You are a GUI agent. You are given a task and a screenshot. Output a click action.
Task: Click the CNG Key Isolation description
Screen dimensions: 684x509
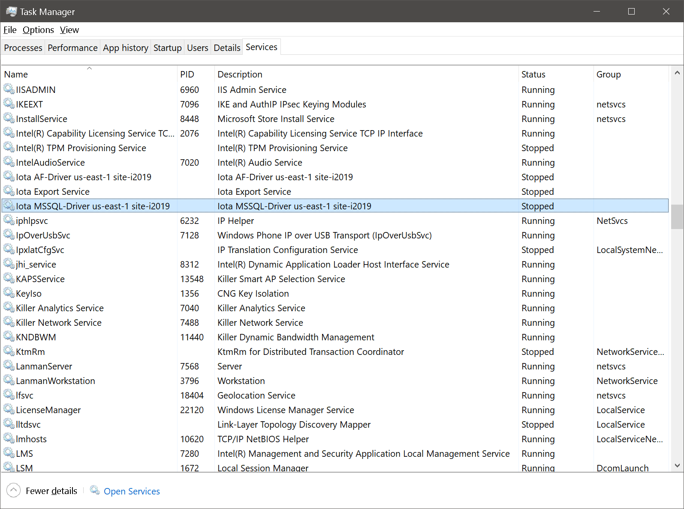253,293
